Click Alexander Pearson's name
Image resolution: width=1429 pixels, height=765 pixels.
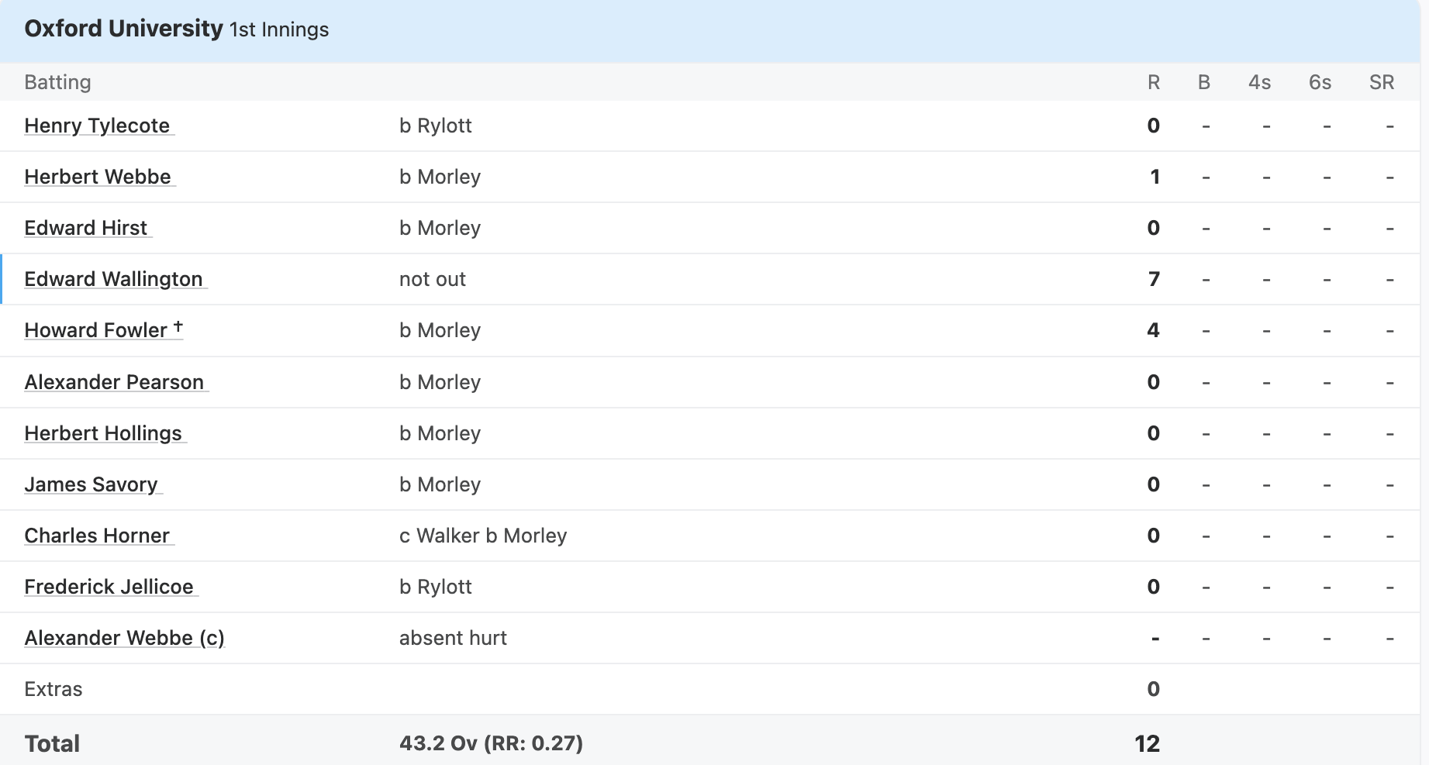coord(114,382)
